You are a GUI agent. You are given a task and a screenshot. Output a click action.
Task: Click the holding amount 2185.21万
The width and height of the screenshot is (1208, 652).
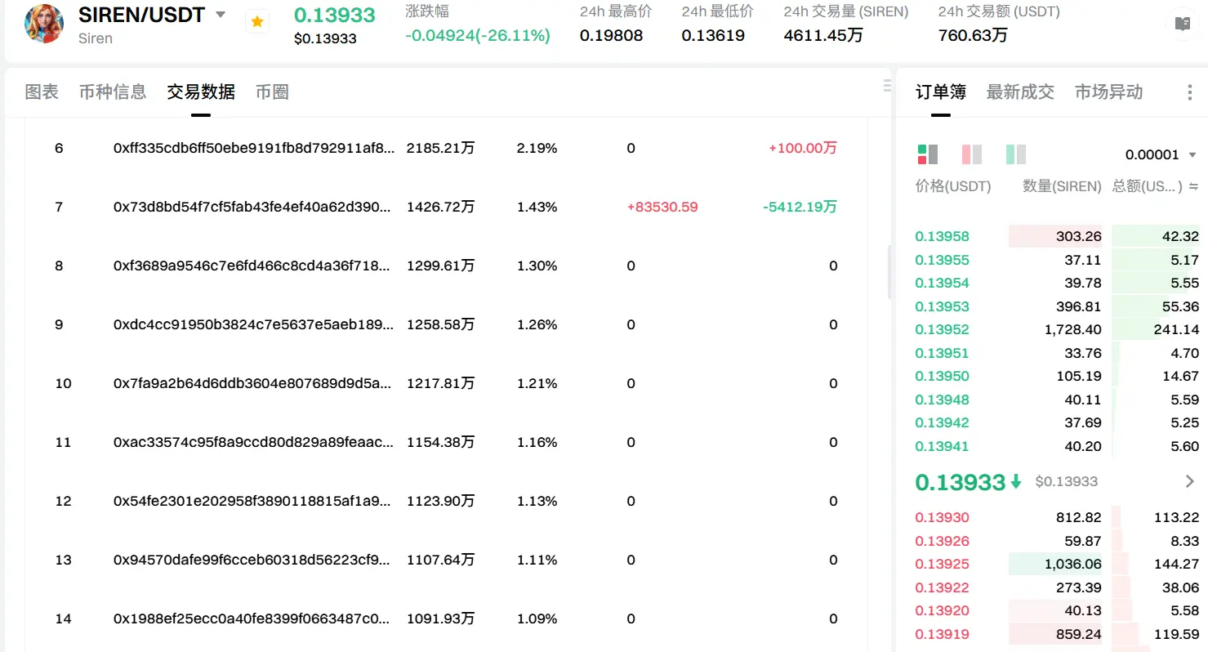[x=440, y=148]
